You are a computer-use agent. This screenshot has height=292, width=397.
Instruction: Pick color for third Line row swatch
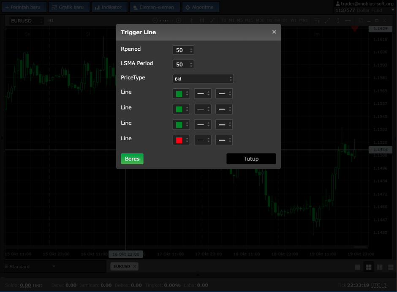181,125
